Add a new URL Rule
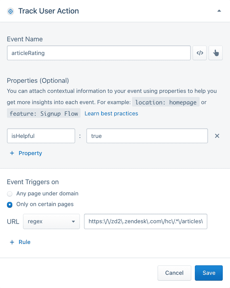This screenshot has height=288, width=230. (x=20, y=242)
